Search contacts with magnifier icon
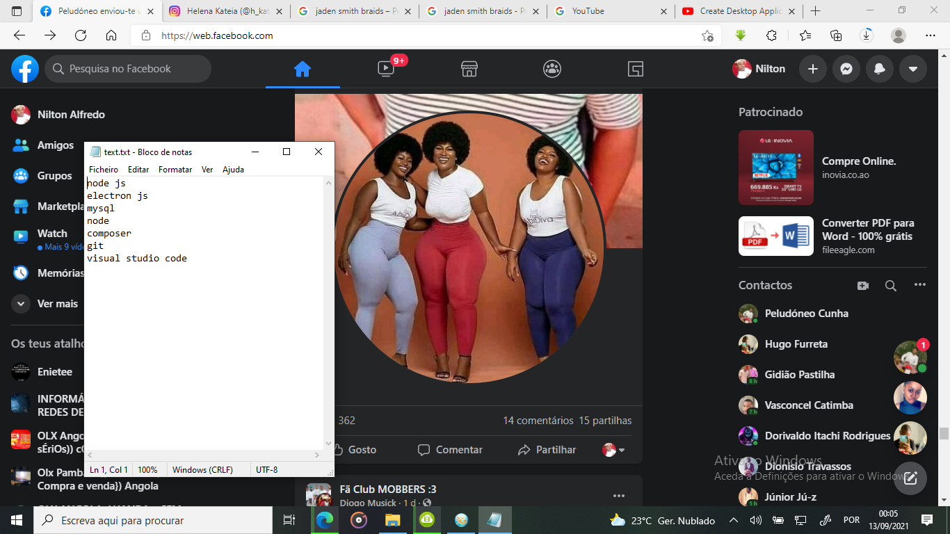950x534 pixels. [x=891, y=286]
